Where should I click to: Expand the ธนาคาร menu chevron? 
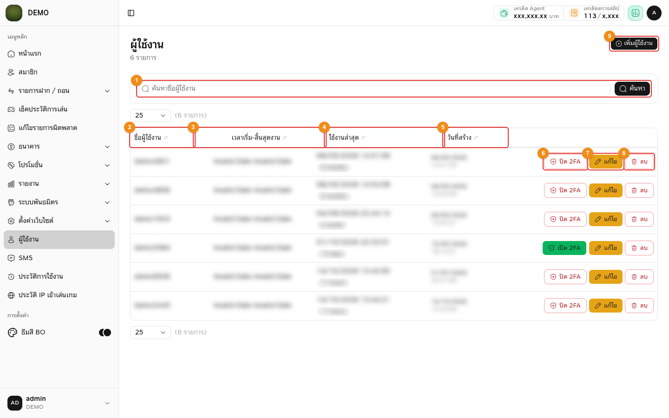coord(107,147)
